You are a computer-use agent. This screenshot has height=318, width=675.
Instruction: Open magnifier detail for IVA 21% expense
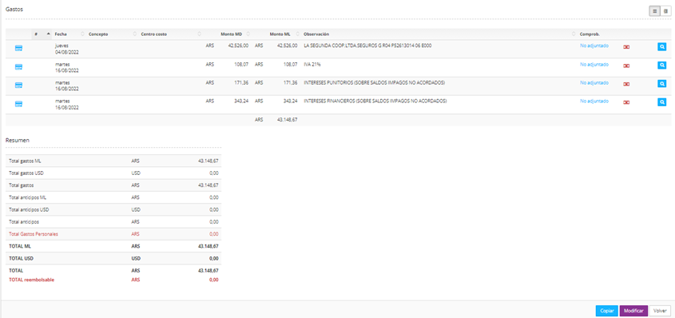(x=661, y=65)
